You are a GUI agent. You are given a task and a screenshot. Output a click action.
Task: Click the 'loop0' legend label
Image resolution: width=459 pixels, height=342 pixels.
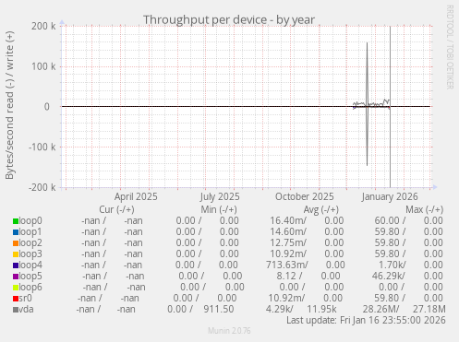pos(30,220)
